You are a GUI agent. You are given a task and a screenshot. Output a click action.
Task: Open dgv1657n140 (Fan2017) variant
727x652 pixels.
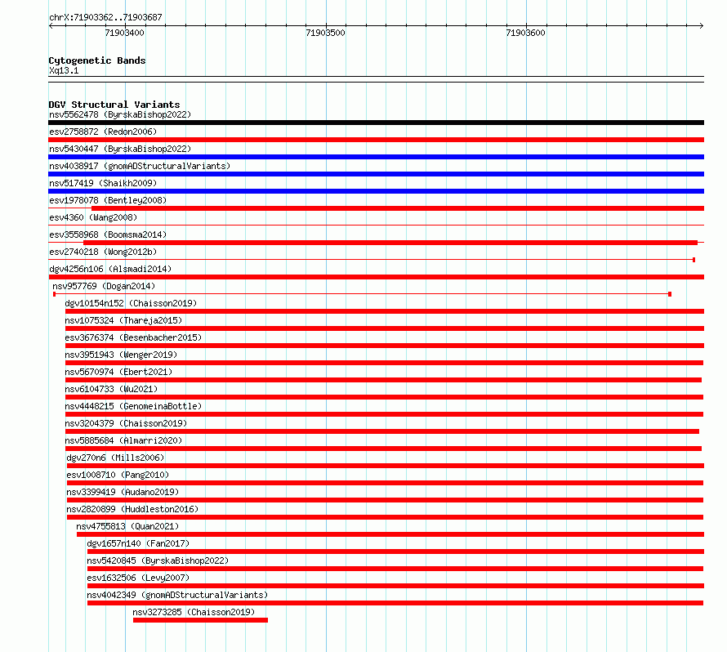(138, 543)
